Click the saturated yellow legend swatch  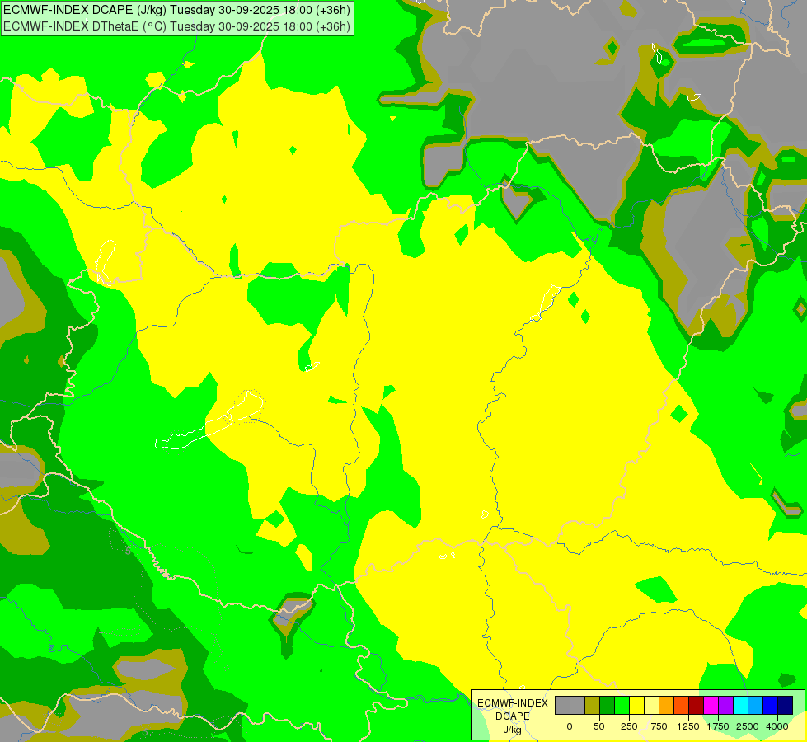[637, 706]
